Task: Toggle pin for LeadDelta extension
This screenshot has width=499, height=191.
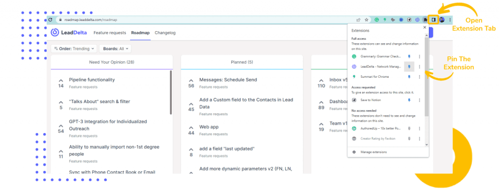Action: pos(409,67)
